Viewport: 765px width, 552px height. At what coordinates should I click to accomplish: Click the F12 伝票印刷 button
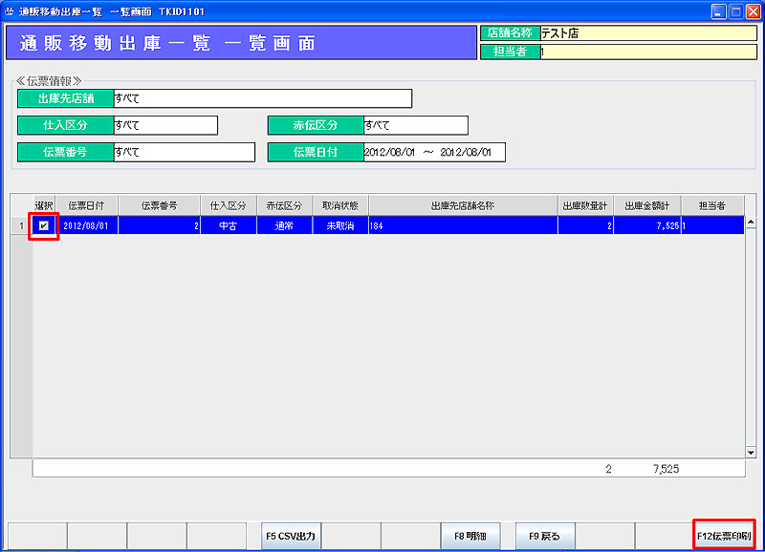(x=724, y=536)
